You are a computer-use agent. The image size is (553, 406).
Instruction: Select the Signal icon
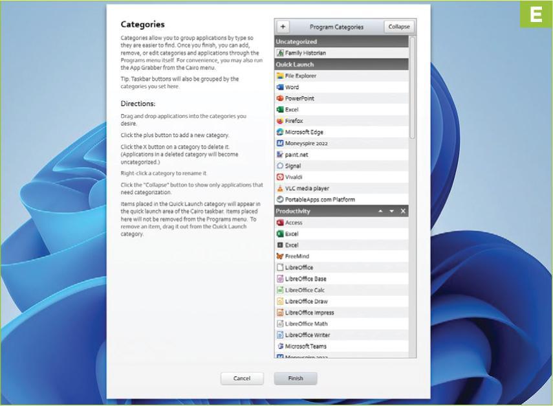280,166
